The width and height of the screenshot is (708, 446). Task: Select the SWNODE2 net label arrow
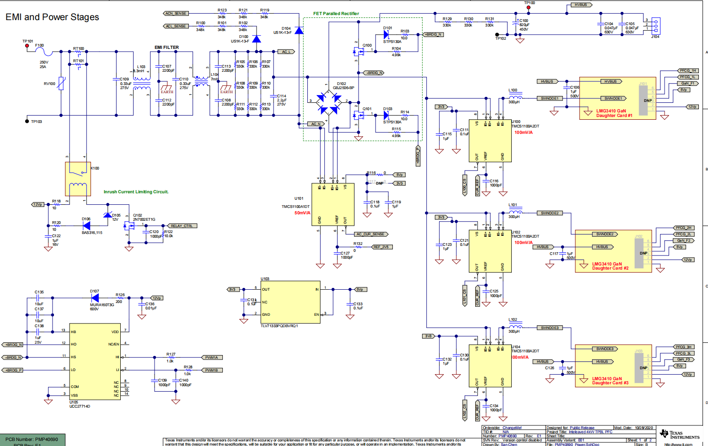tap(550, 213)
